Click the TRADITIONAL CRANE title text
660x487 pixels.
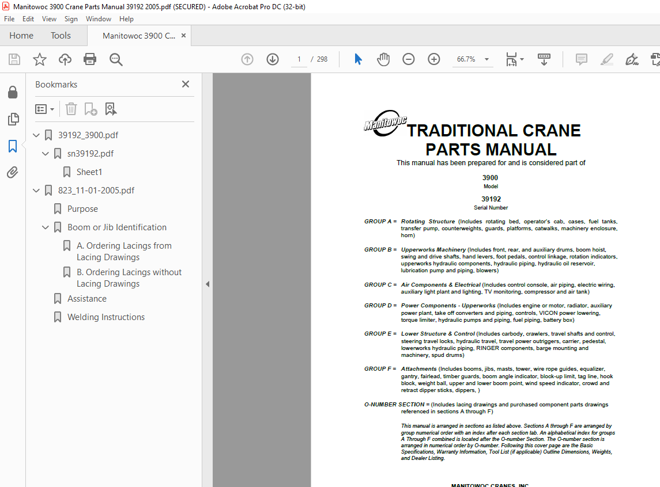point(494,131)
